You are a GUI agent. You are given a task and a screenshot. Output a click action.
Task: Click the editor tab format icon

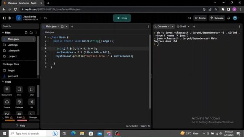click(62, 27)
